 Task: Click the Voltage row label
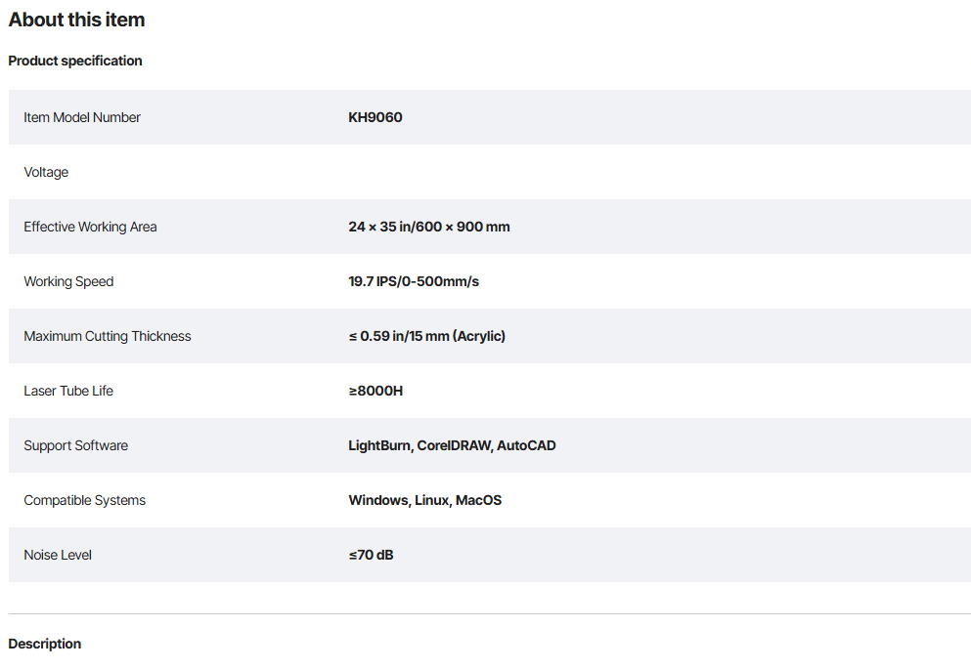[x=46, y=172]
